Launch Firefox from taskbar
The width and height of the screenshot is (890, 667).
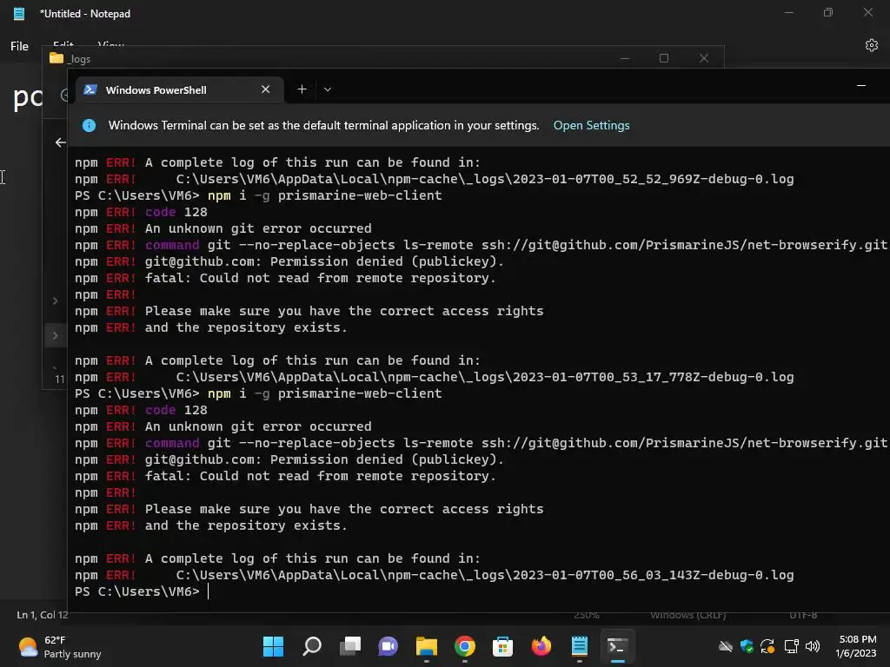click(541, 646)
